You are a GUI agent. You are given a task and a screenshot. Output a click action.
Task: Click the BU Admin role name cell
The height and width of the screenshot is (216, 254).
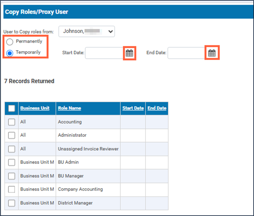pyautogui.click(x=88, y=162)
